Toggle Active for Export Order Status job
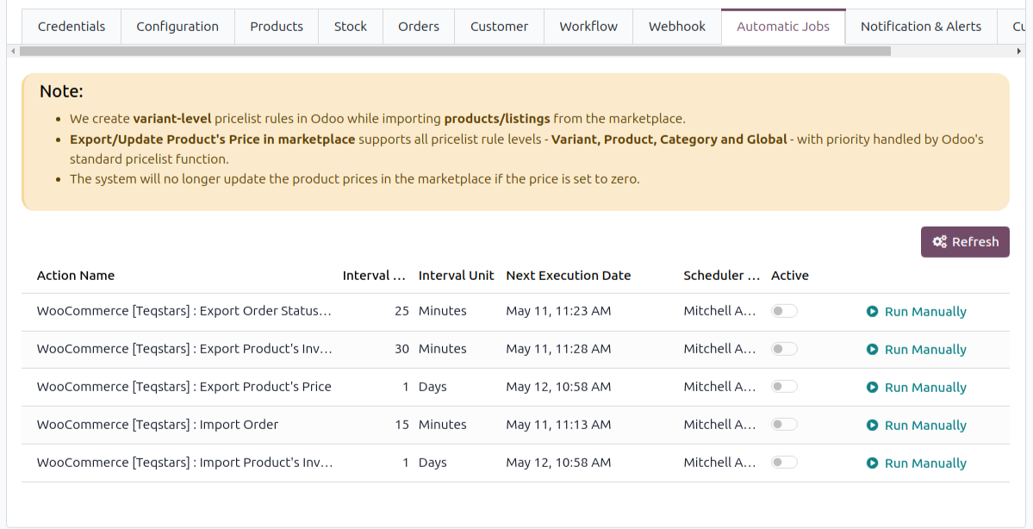The image size is (1033, 529). click(x=784, y=311)
